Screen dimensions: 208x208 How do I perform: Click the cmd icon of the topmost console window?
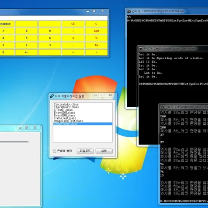[x=129, y=11]
